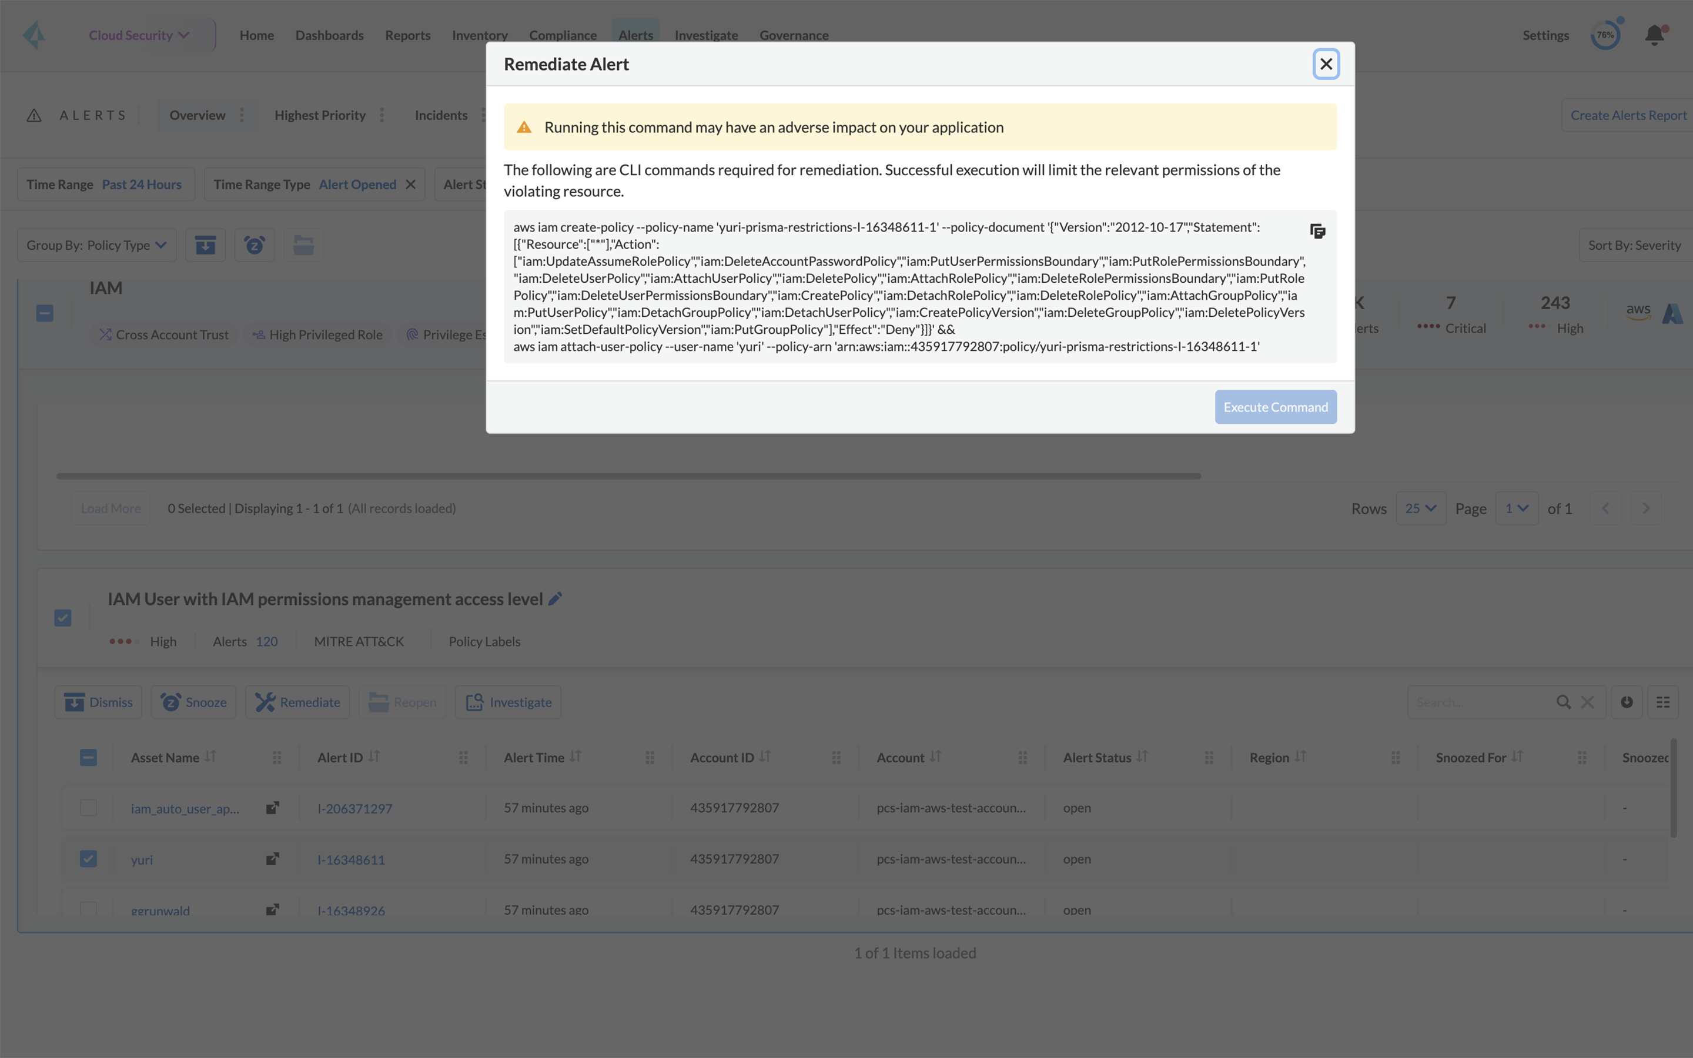
Task: Copy the CLI remediation commands to clipboard
Action: point(1318,232)
